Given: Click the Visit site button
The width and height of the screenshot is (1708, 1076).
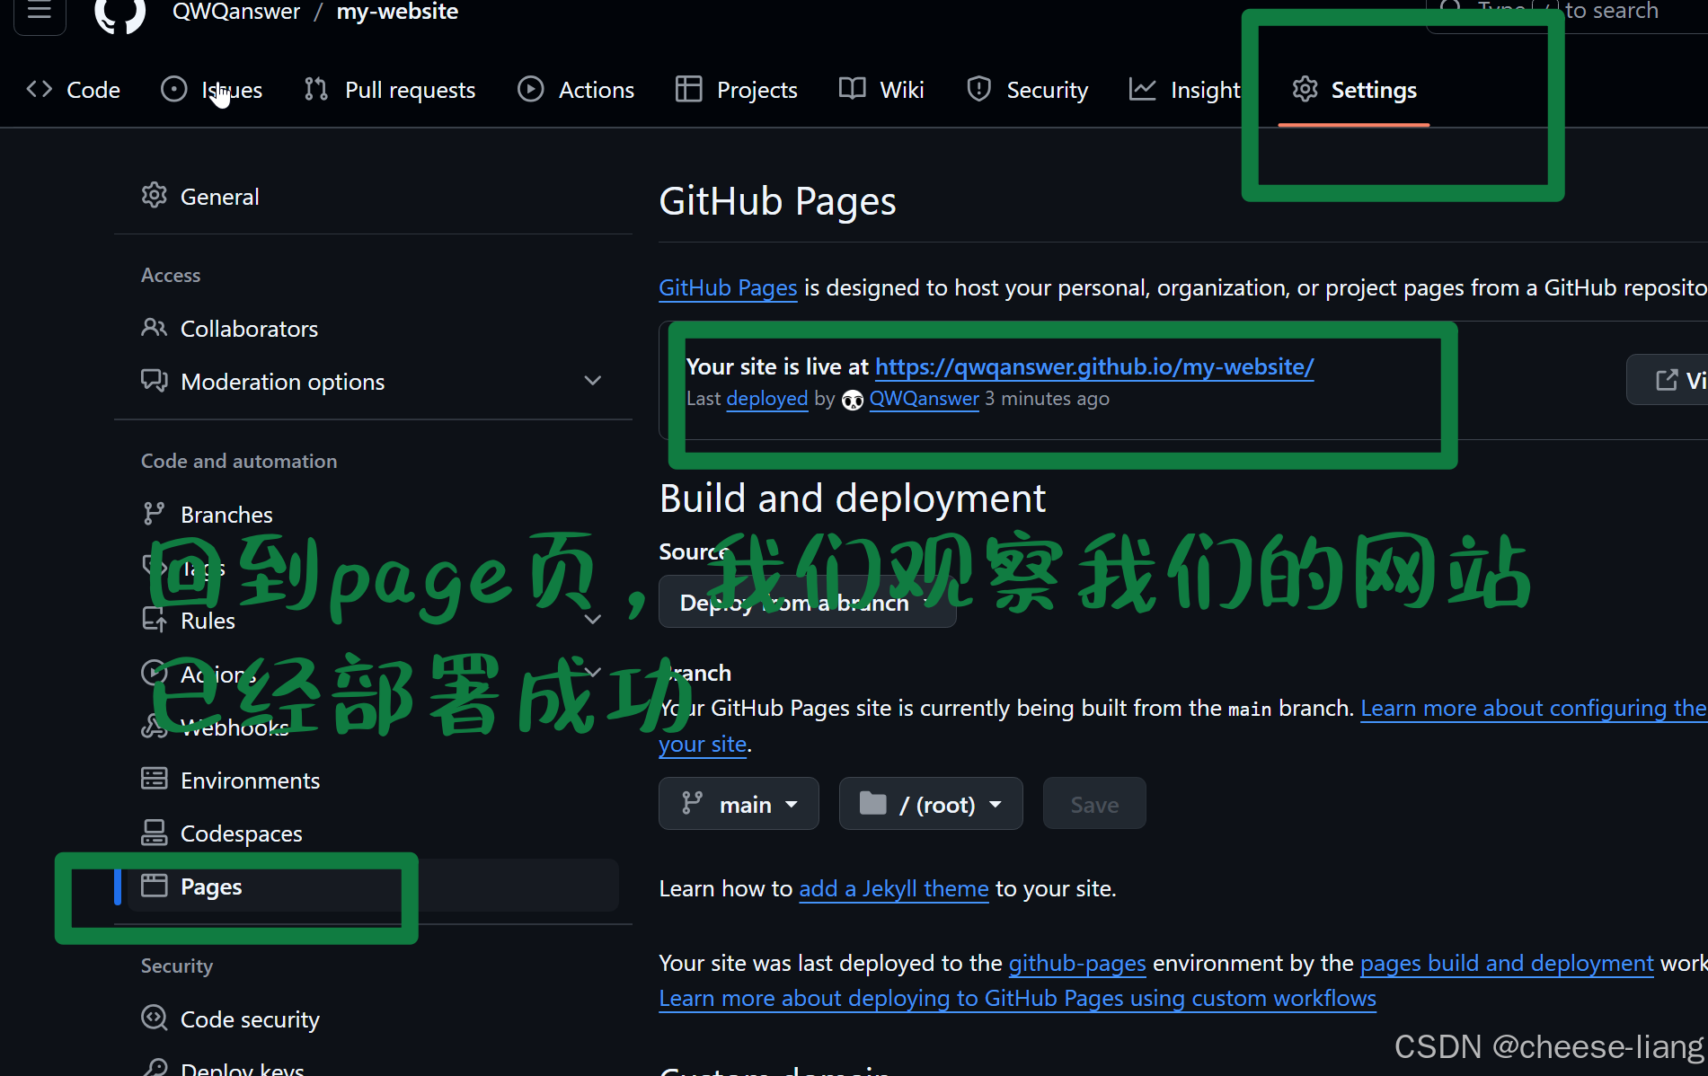Looking at the screenshot, I should point(1668,380).
